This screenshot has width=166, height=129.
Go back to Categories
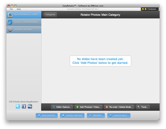coord(50,15)
